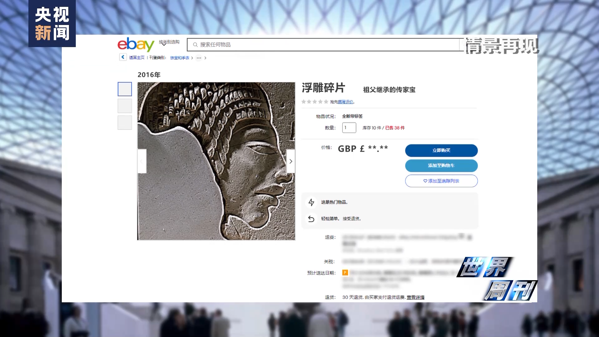This screenshot has width=599, height=337.
Task: Click the eBay logo
Action: coord(136,44)
